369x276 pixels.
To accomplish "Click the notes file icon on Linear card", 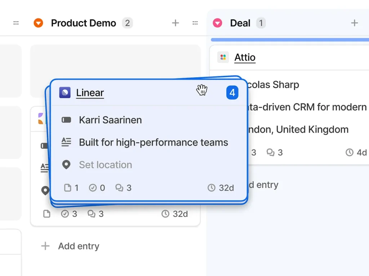I will pos(67,188).
